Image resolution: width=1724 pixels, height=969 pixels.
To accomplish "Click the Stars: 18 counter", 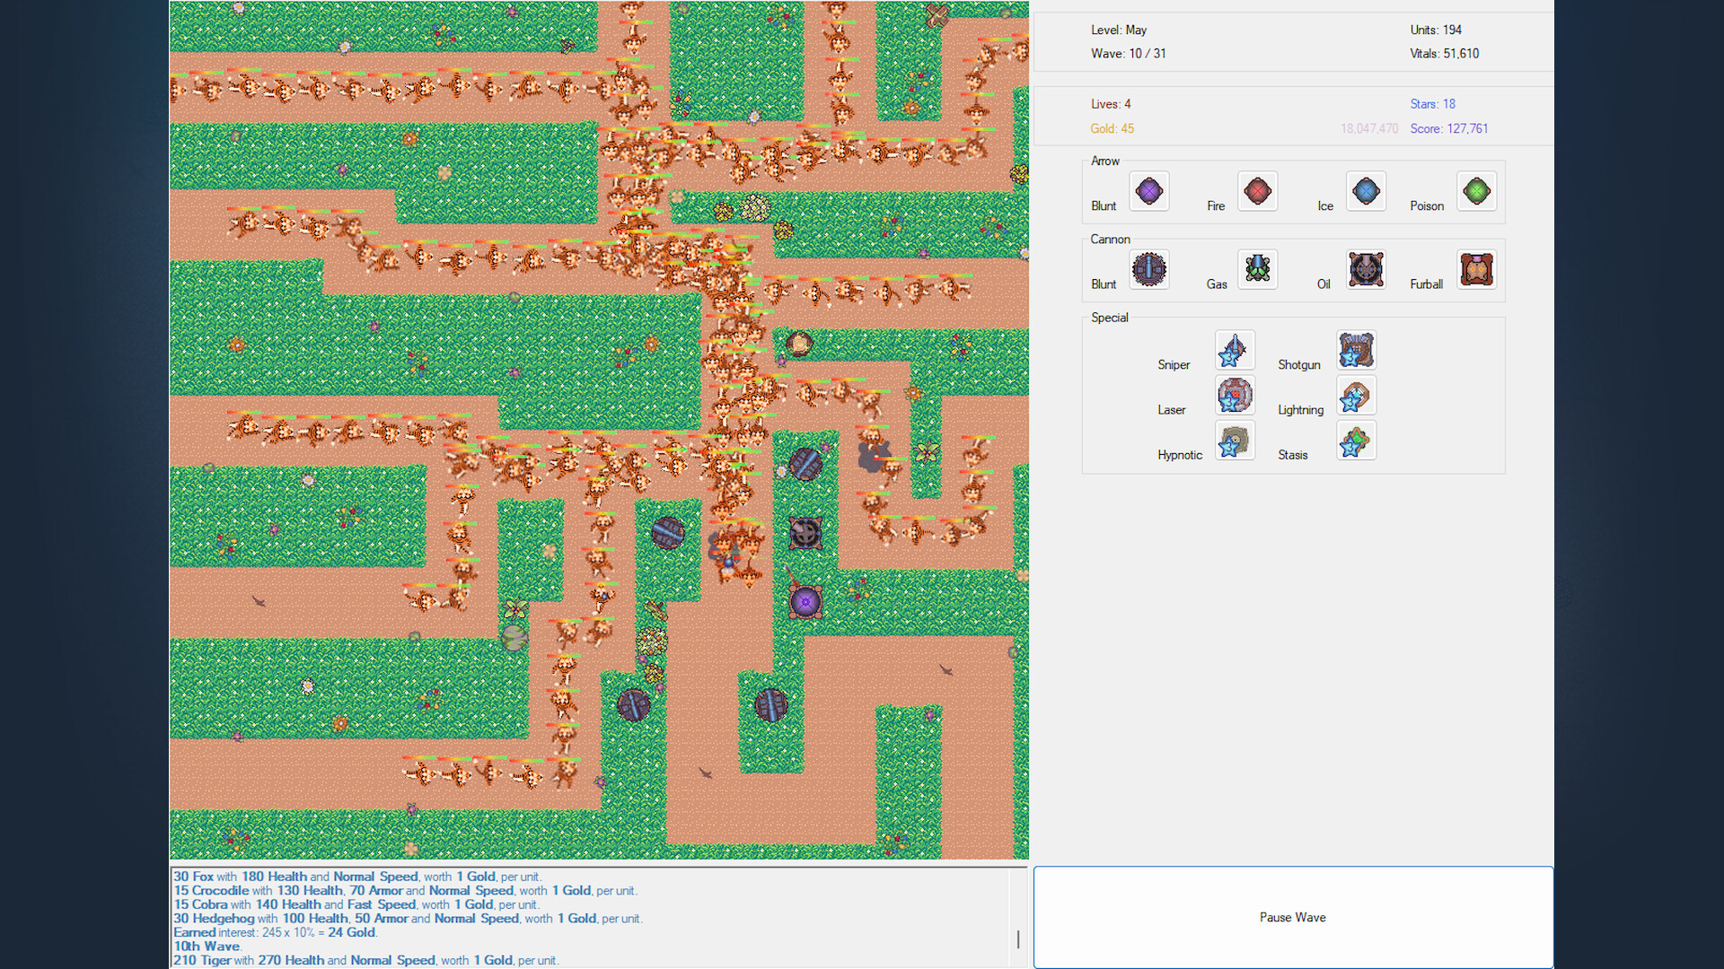I will 1433,103.
